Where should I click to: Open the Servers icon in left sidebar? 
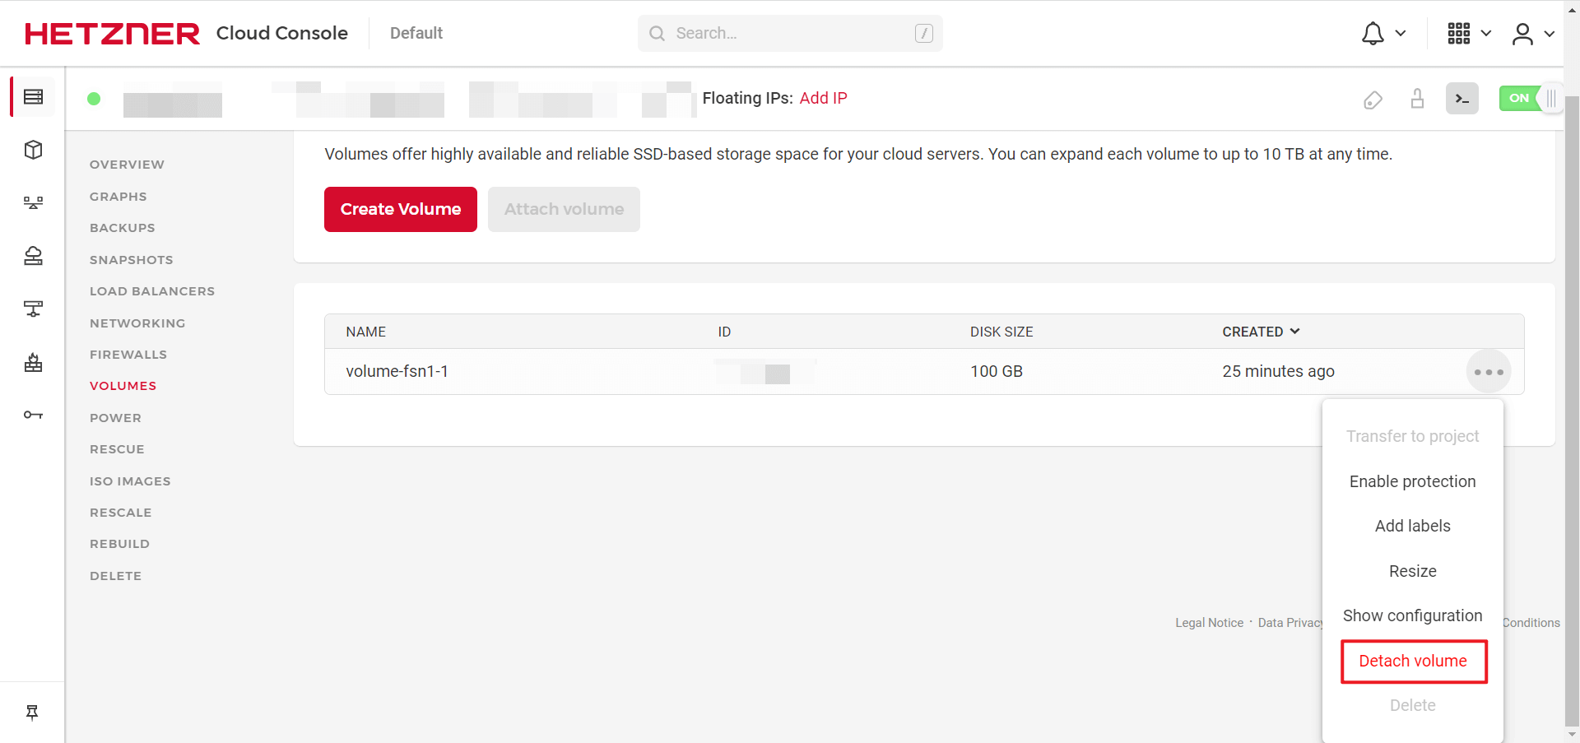pos(33,97)
